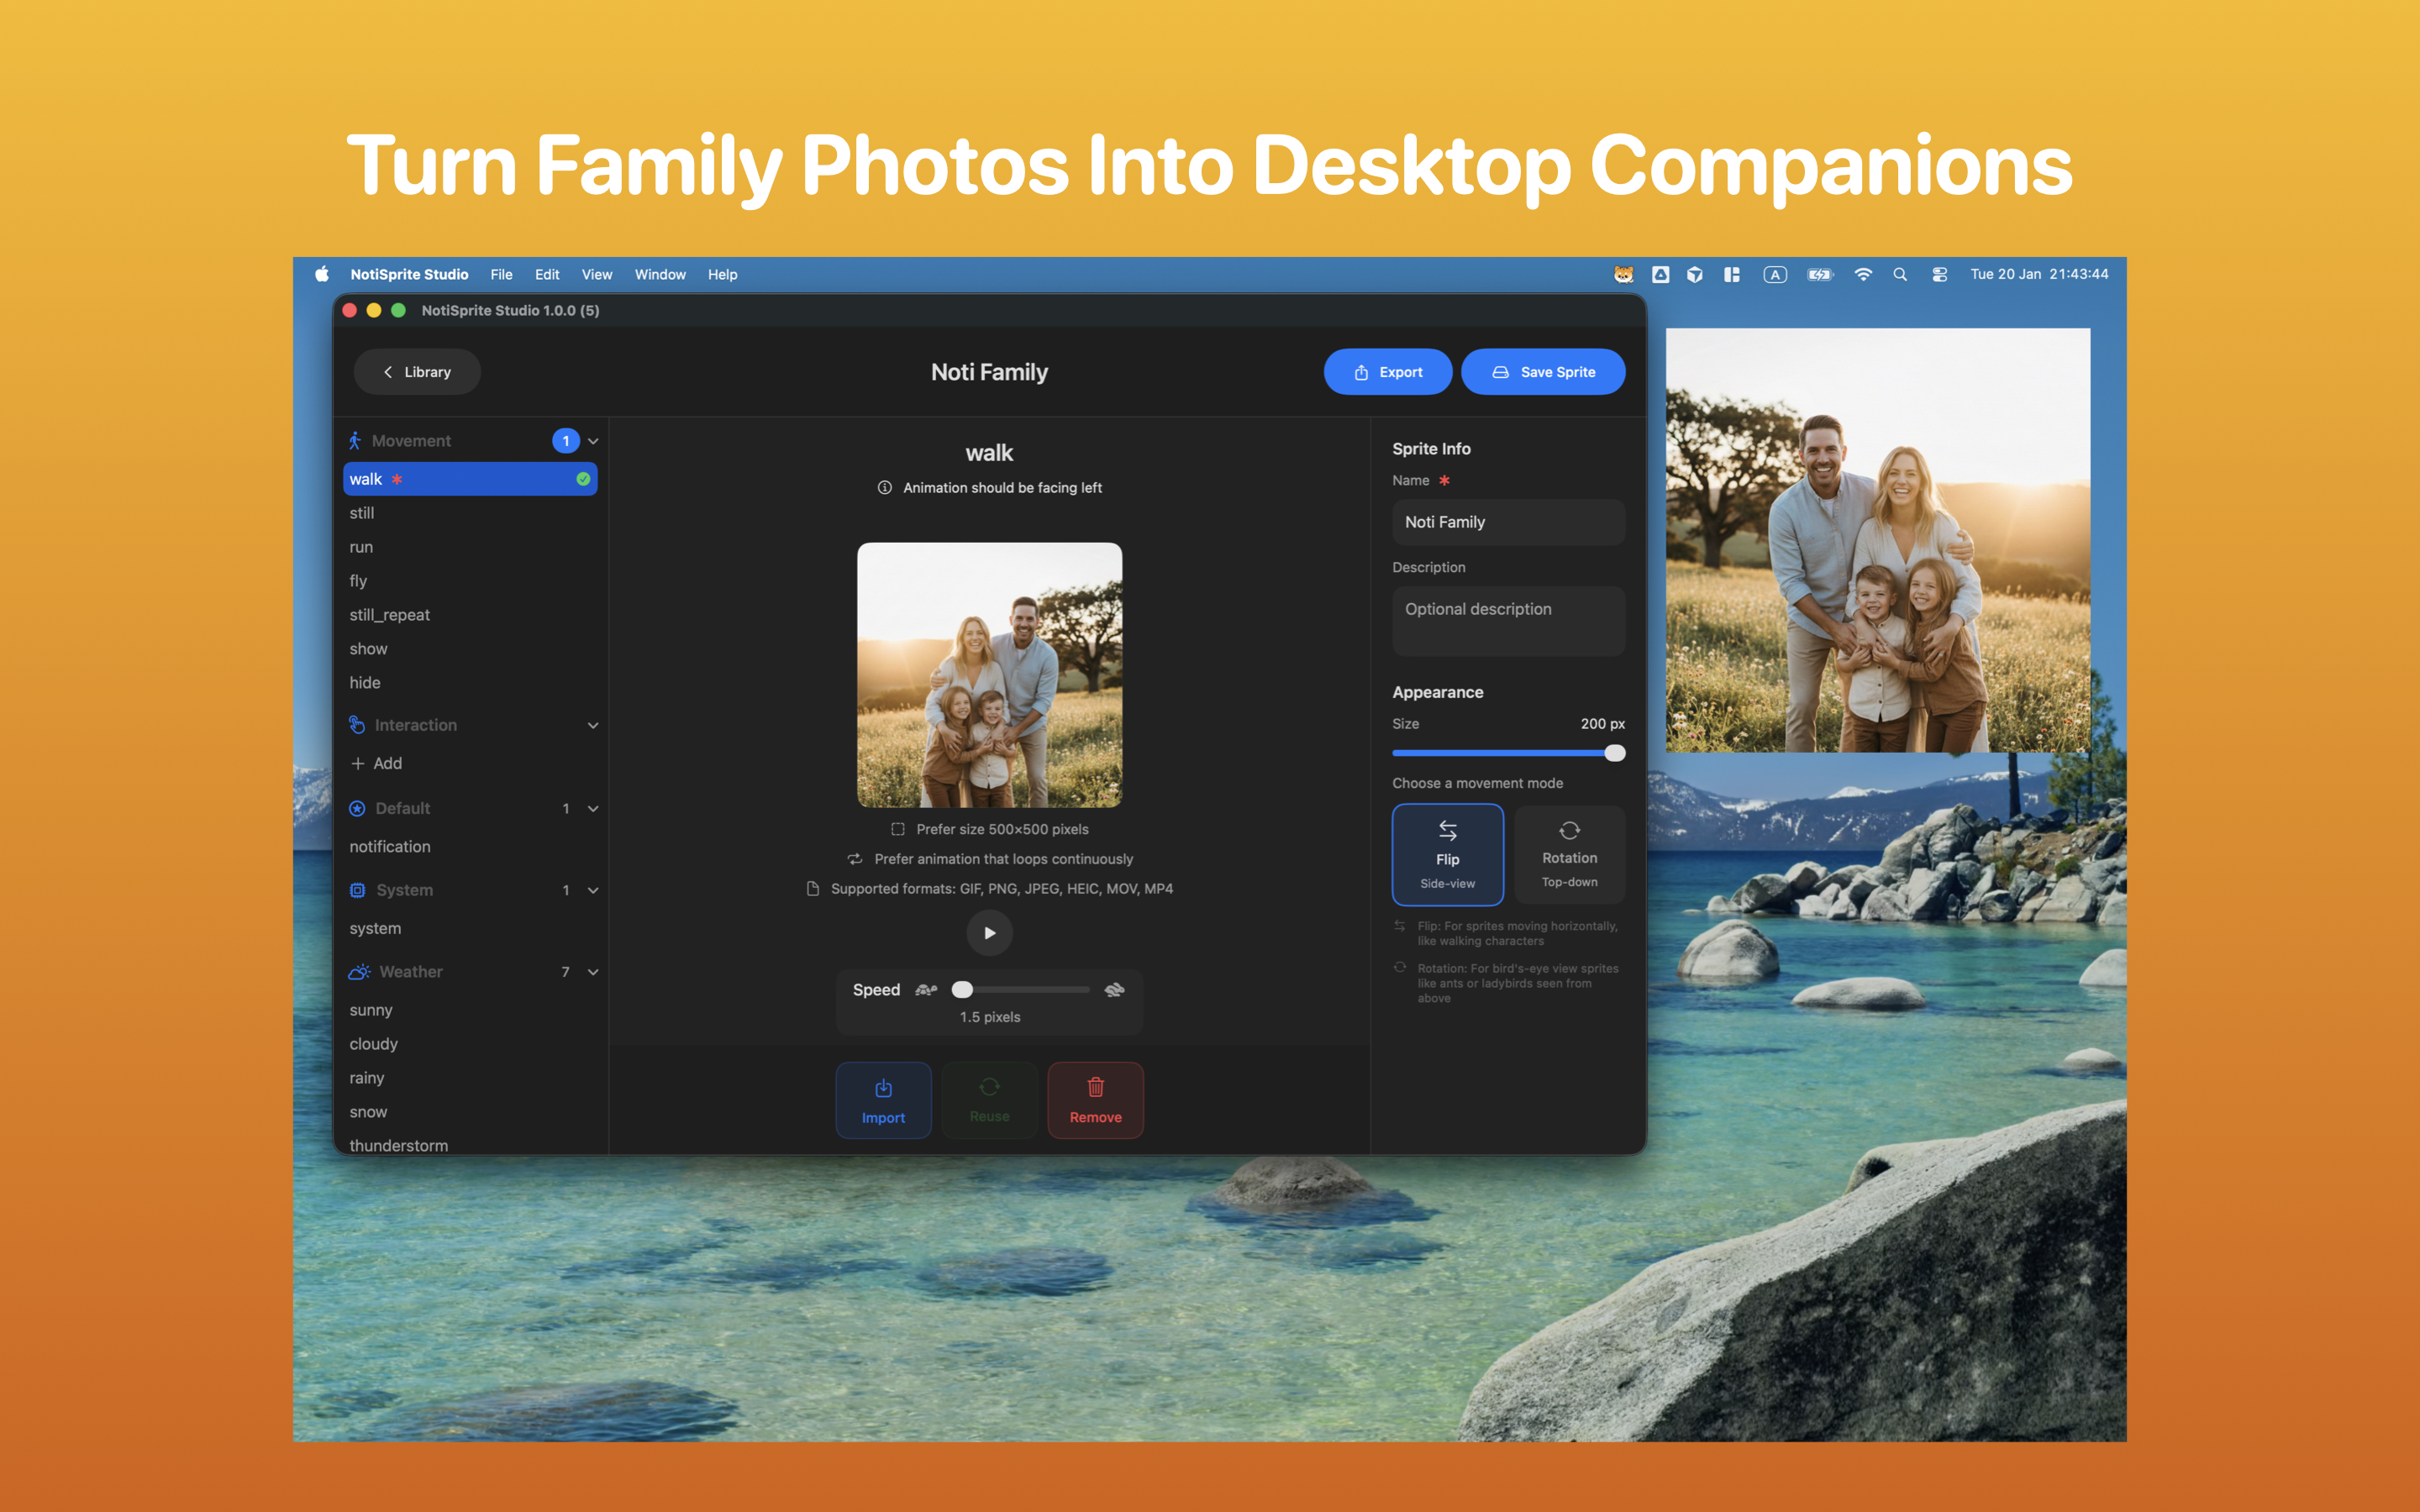Screen dimensions: 2420x1512
Task: Click the Movement walking figure icon
Action: tap(355, 441)
